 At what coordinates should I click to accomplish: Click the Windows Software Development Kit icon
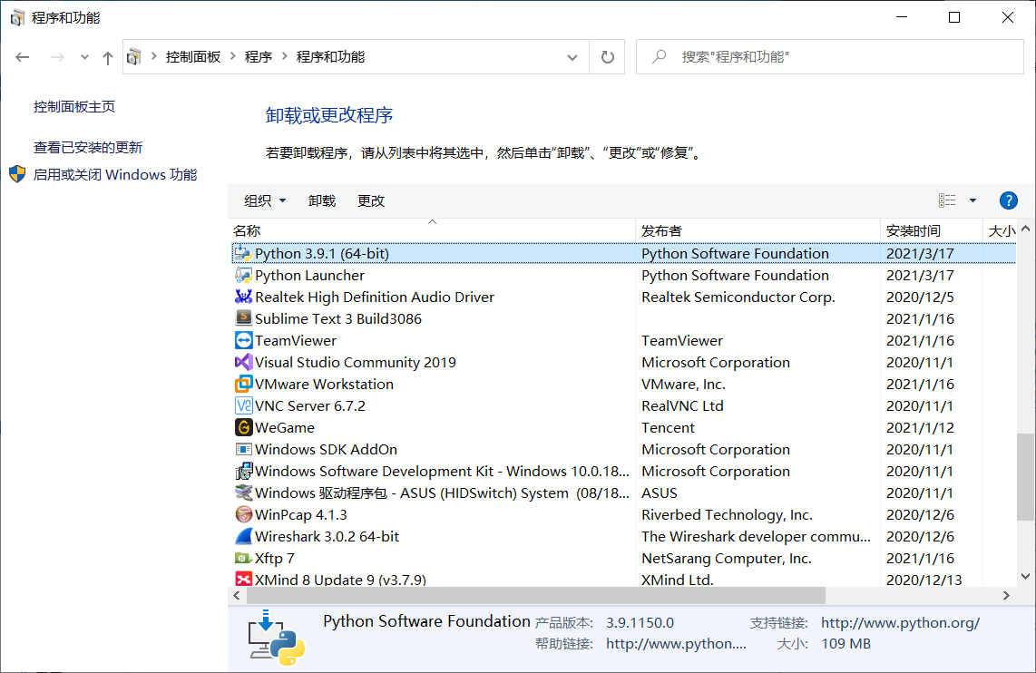pyautogui.click(x=243, y=471)
